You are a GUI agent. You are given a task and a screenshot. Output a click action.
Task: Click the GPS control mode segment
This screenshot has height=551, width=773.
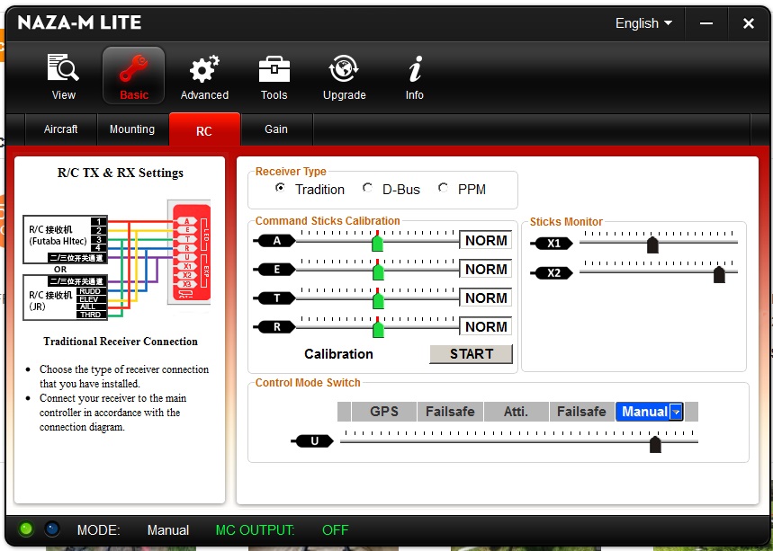click(x=384, y=412)
